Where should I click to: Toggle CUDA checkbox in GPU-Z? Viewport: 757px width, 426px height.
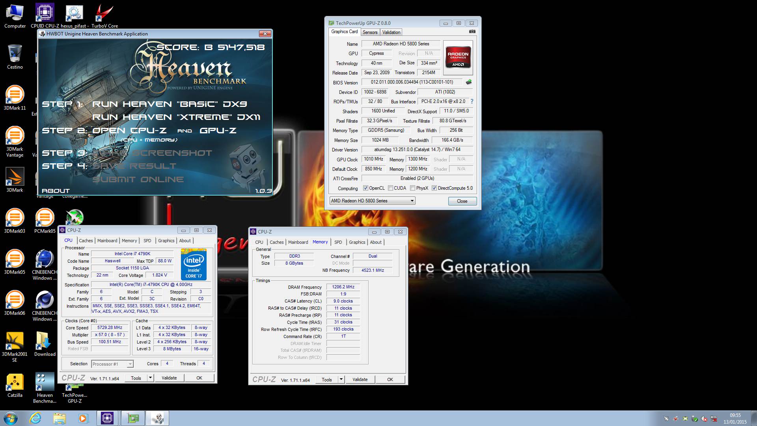click(390, 188)
